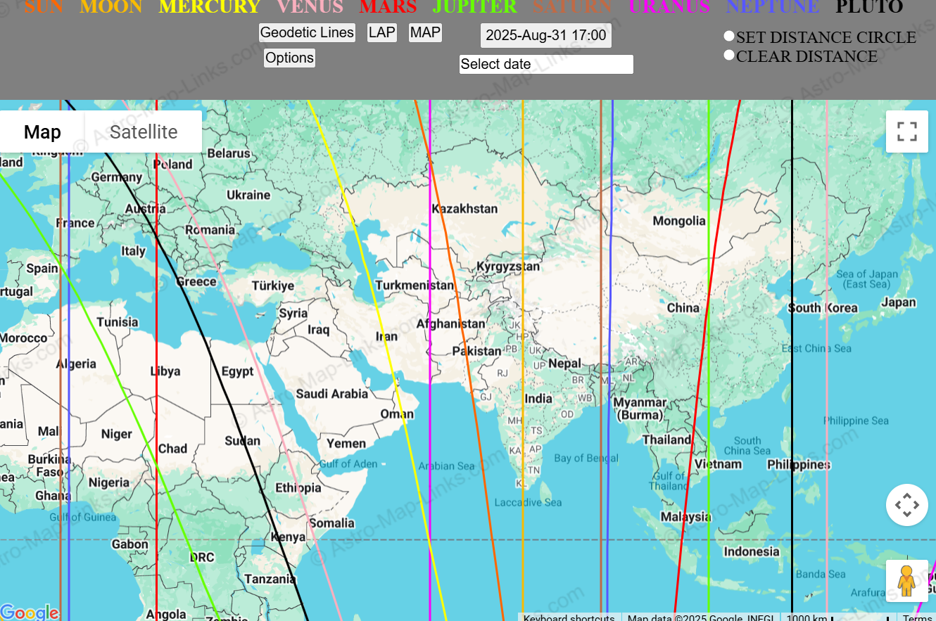Screen dimensions: 936x621
Task: Toggle the MERCURY planet line
Action: point(210,7)
